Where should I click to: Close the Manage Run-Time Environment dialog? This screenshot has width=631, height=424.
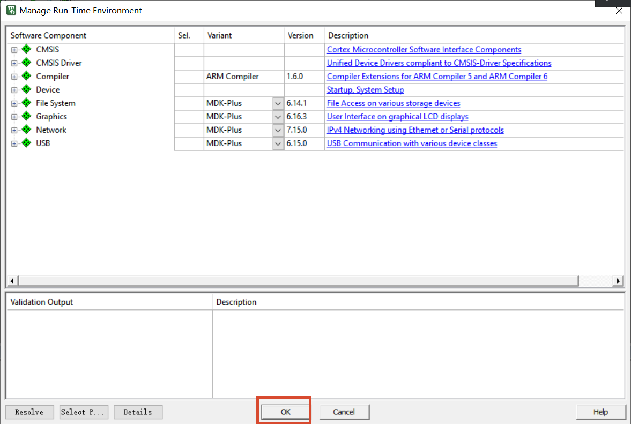point(619,11)
